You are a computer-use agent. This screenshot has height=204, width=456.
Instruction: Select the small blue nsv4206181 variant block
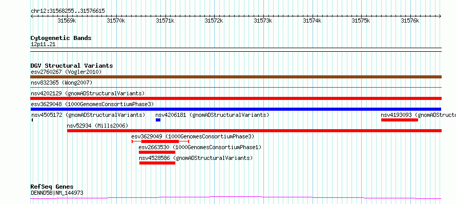pos(158,120)
